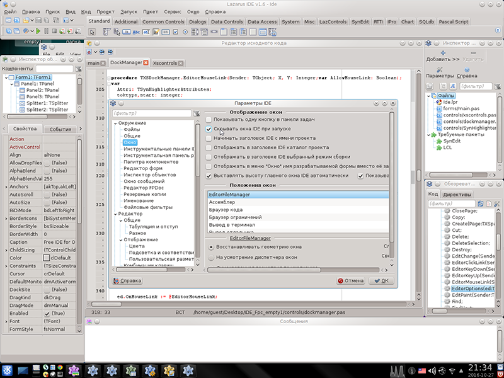The width and height of the screenshot is (504, 378).
Task: Click 'Добавить >>' in project inspector
Action: pyautogui.click(x=443, y=56)
